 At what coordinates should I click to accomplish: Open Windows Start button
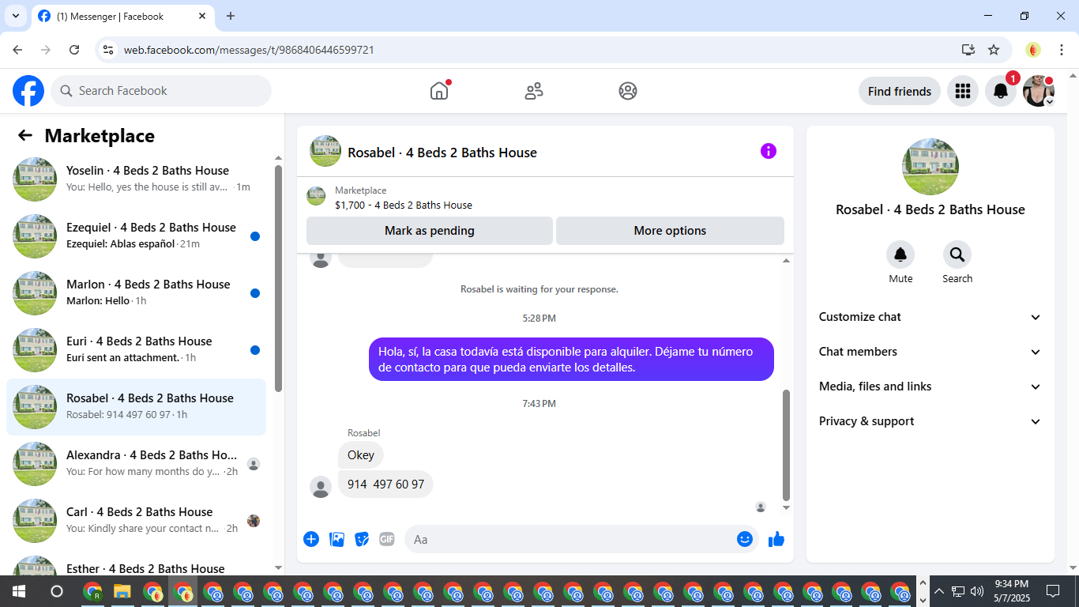(x=19, y=591)
